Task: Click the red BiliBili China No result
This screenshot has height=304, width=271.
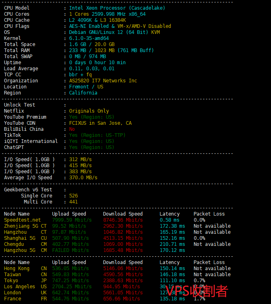Action: 72,129
